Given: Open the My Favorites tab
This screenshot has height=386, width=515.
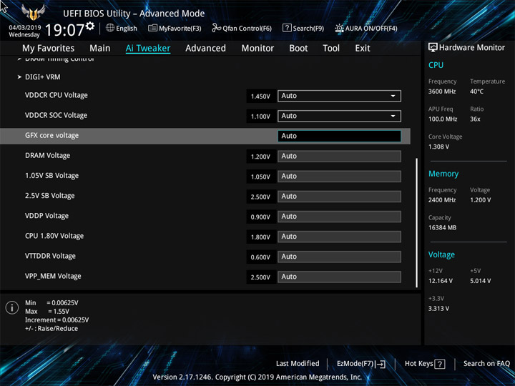Looking at the screenshot, I should (x=49, y=49).
